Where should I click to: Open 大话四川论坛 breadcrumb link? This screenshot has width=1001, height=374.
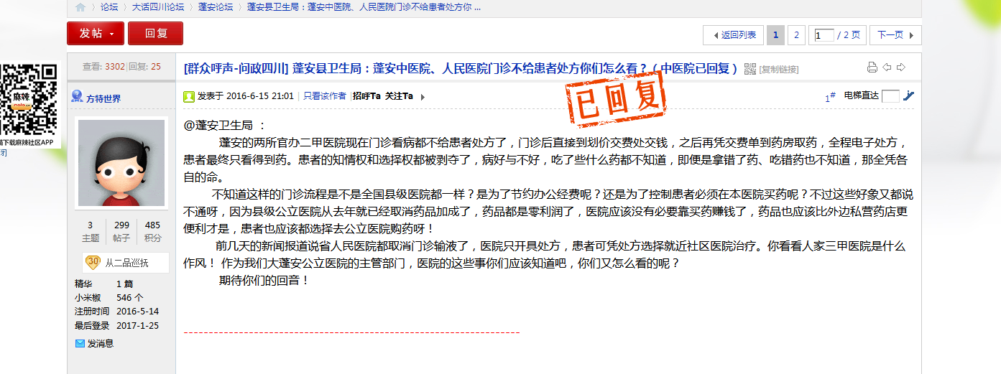[158, 7]
